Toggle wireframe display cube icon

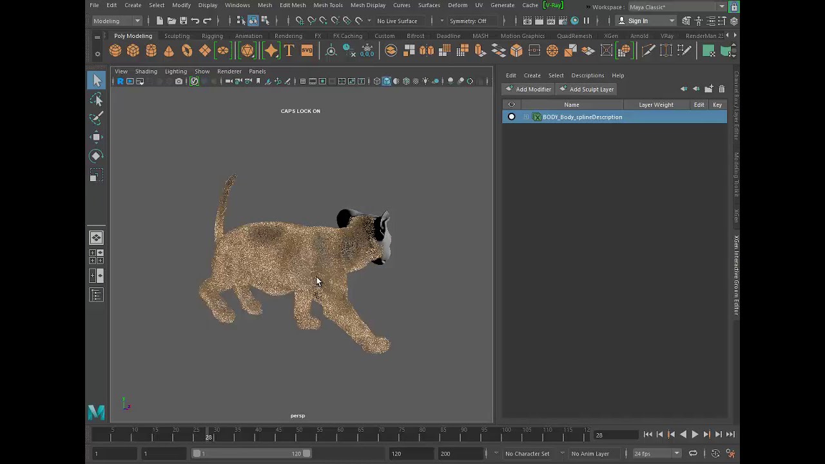coord(377,81)
